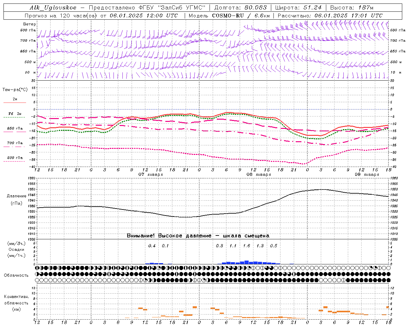
Task: Click the 'Облачность' cloudiness label
Action: pyautogui.click(x=16, y=275)
